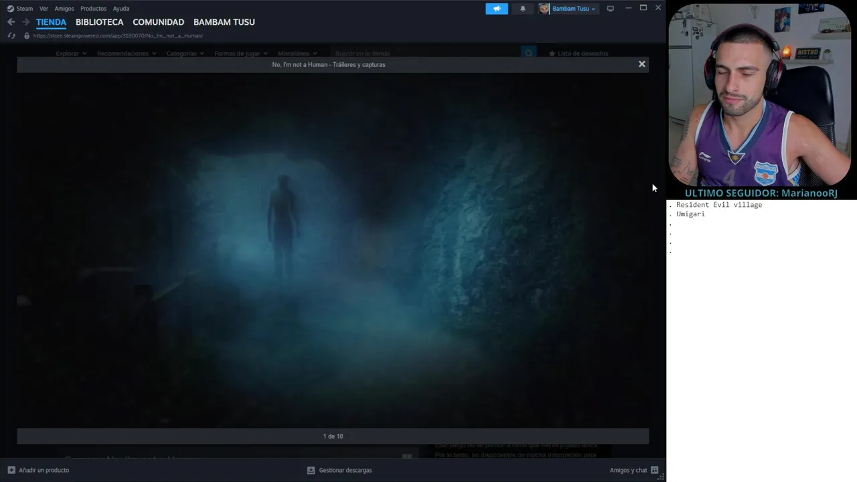The height and width of the screenshot is (482, 857).
Task: Expand the Bambam Tusu account dropdown
Action: pos(568,9)
